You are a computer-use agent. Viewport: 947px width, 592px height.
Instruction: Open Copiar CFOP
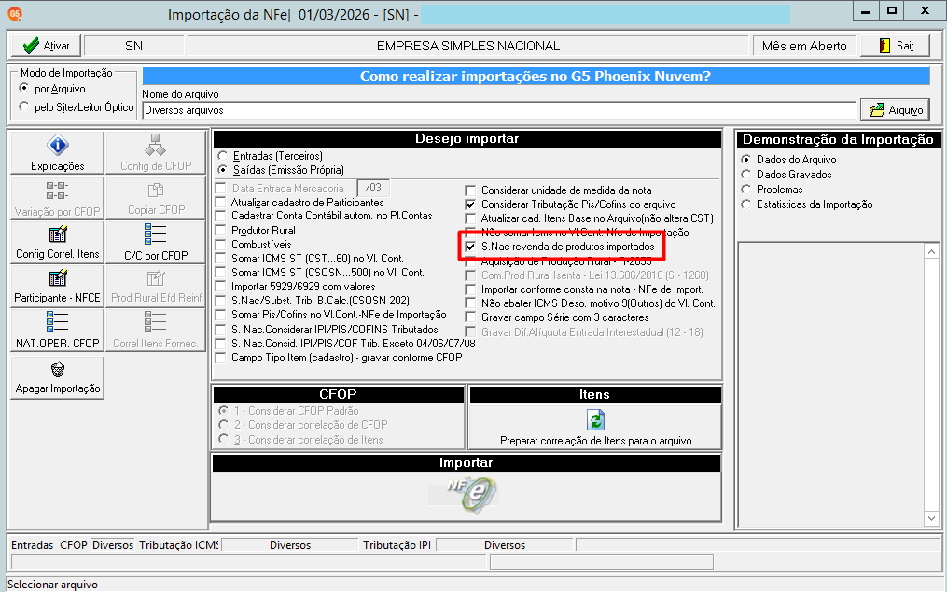[x=156, y=197]
